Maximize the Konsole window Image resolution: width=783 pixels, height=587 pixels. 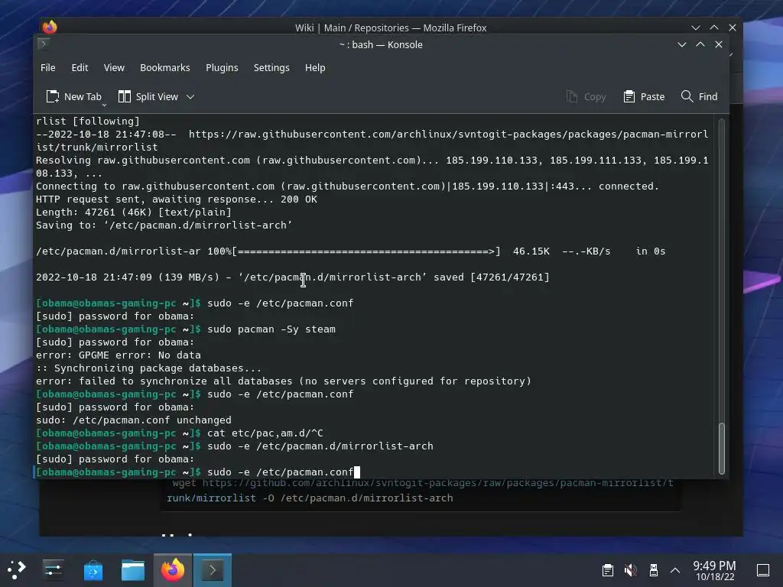point(700,44)
